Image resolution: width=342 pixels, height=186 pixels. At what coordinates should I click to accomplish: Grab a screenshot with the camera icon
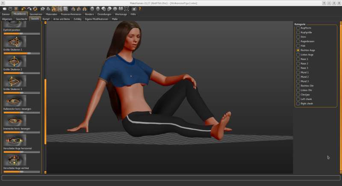134,9
